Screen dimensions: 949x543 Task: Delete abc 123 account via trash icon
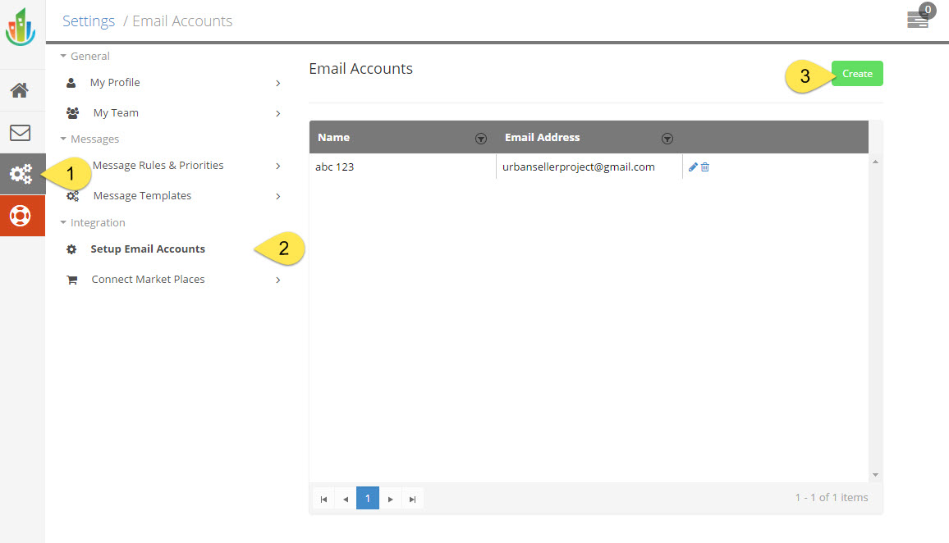pos(705,167)
